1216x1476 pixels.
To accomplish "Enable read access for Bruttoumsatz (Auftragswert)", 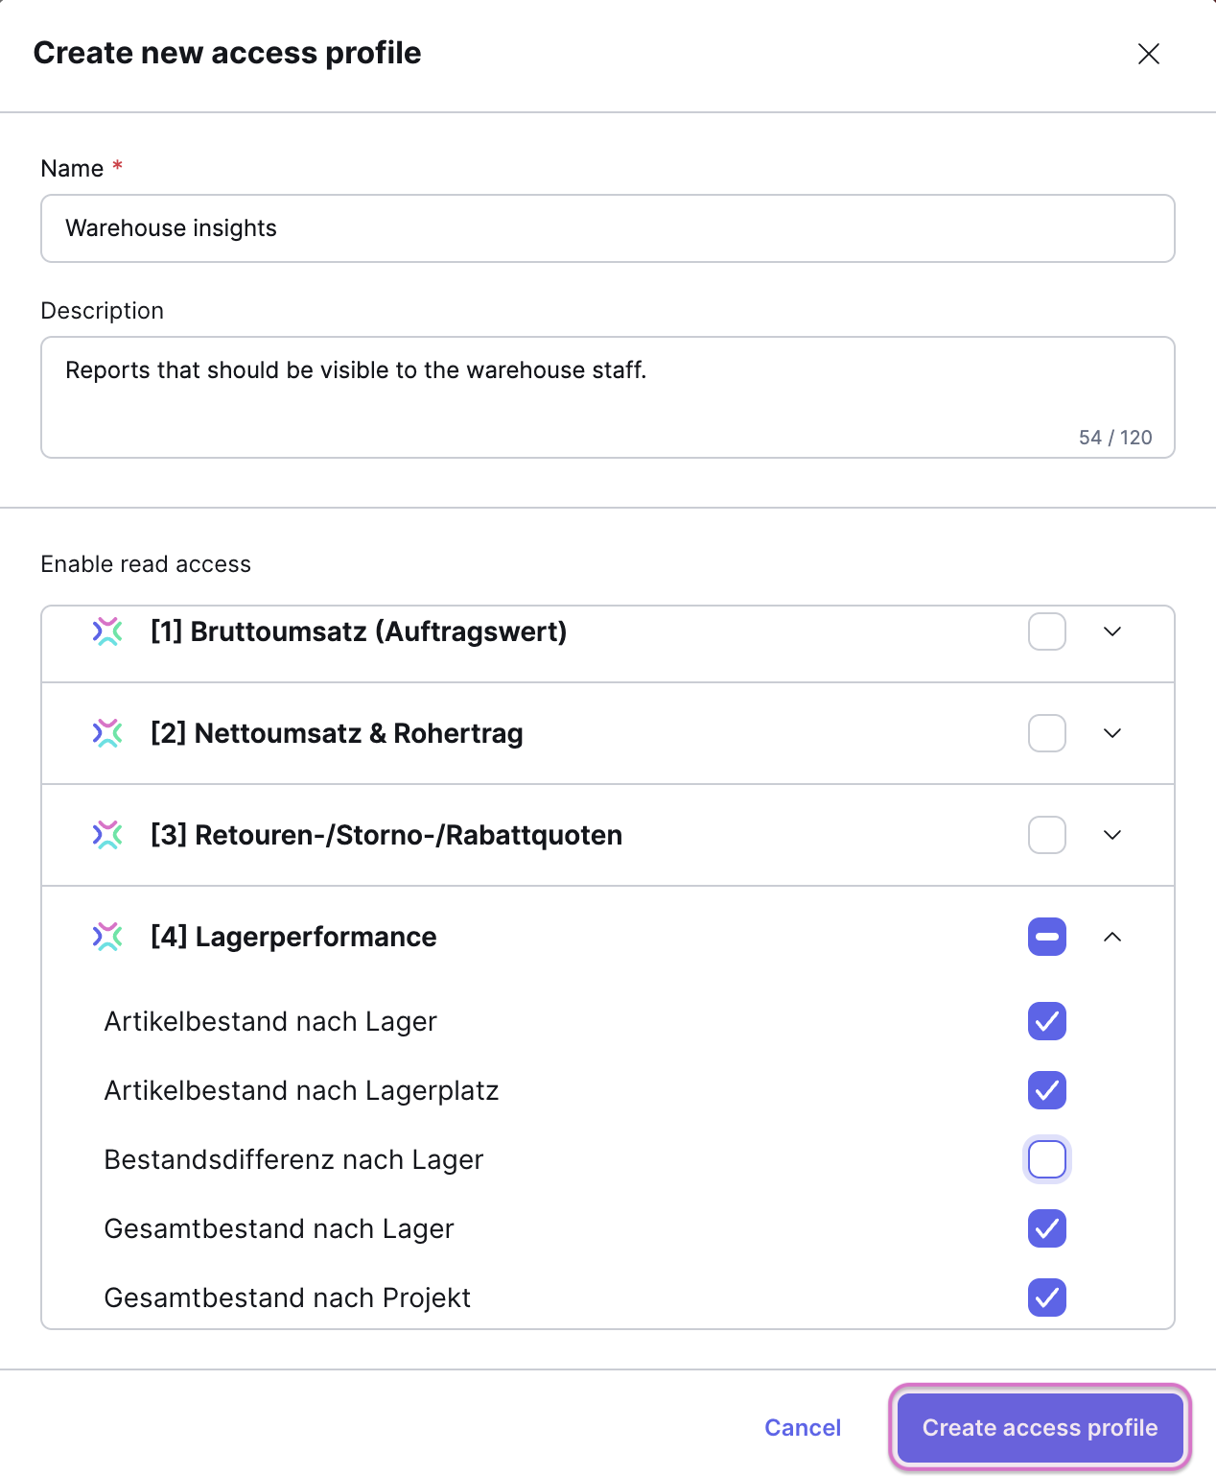I will pos(1046,631).
